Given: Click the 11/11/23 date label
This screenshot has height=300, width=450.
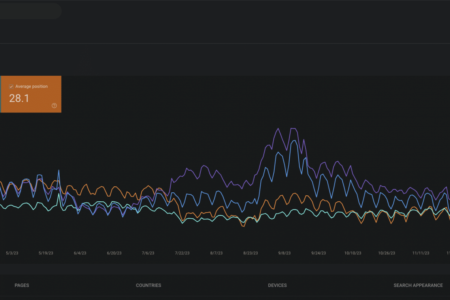Looking at the screenshot, I should point(421,253).
